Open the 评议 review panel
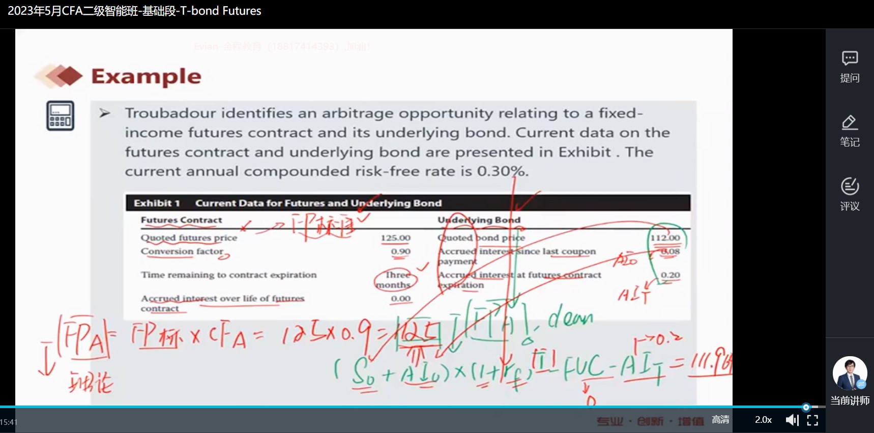 (x=849, y=194)
